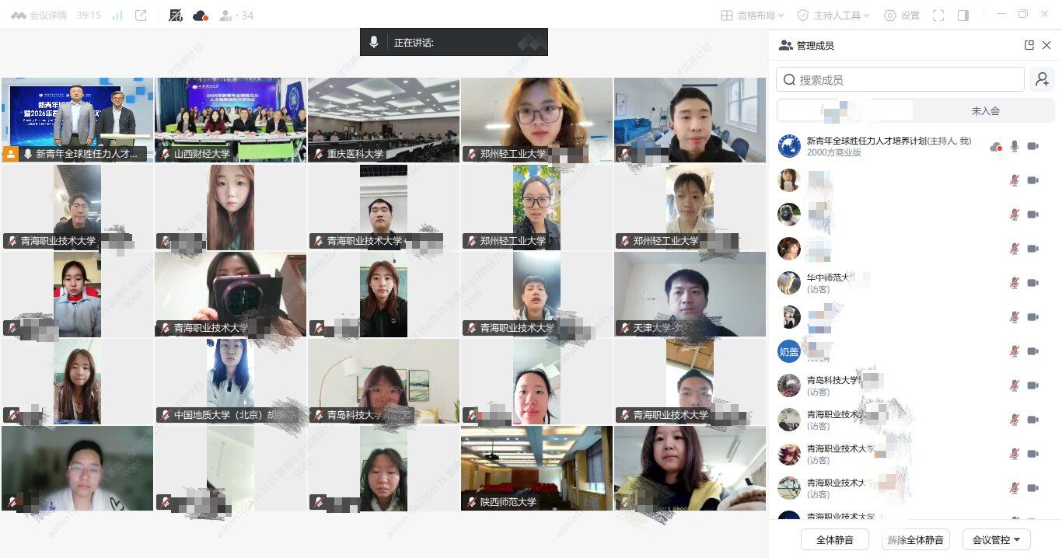Click the cloud recording icon in top bar

pos(201,16)
